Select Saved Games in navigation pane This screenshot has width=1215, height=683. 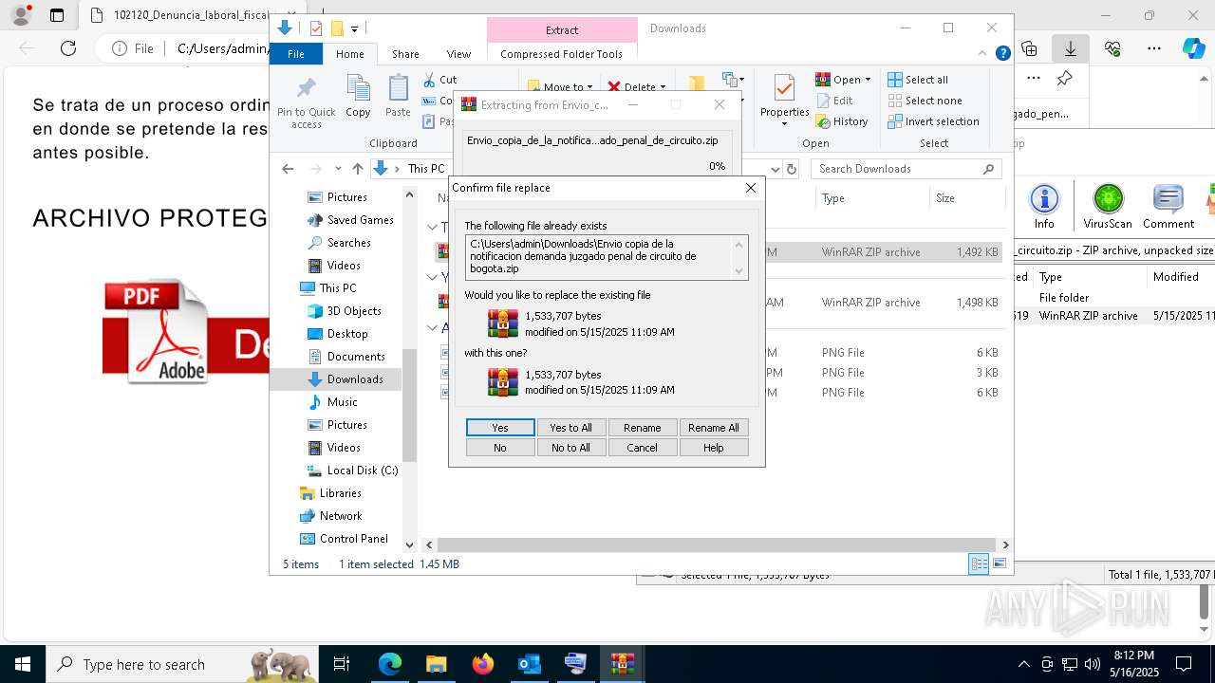tap(360, 220)
